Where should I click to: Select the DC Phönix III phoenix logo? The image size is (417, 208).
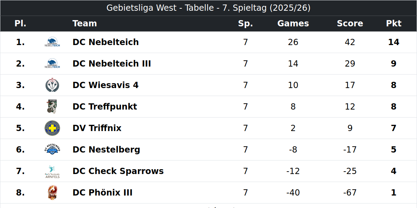click(52, 193)
